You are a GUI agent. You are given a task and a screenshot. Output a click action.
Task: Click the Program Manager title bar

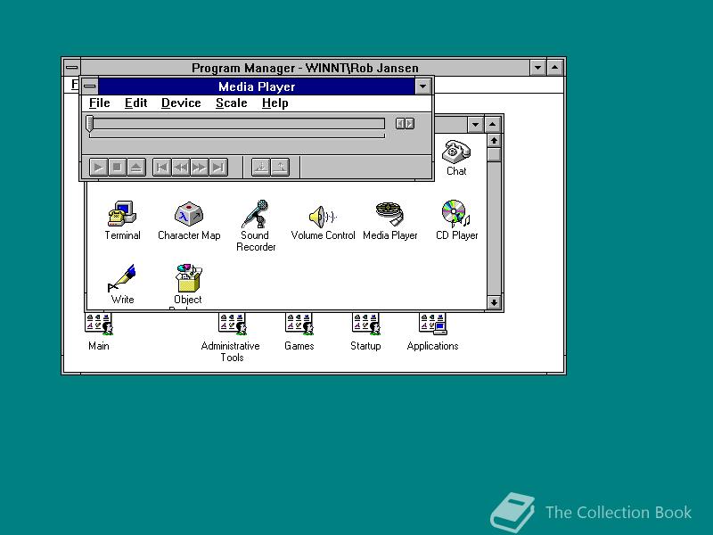point(305,68)
